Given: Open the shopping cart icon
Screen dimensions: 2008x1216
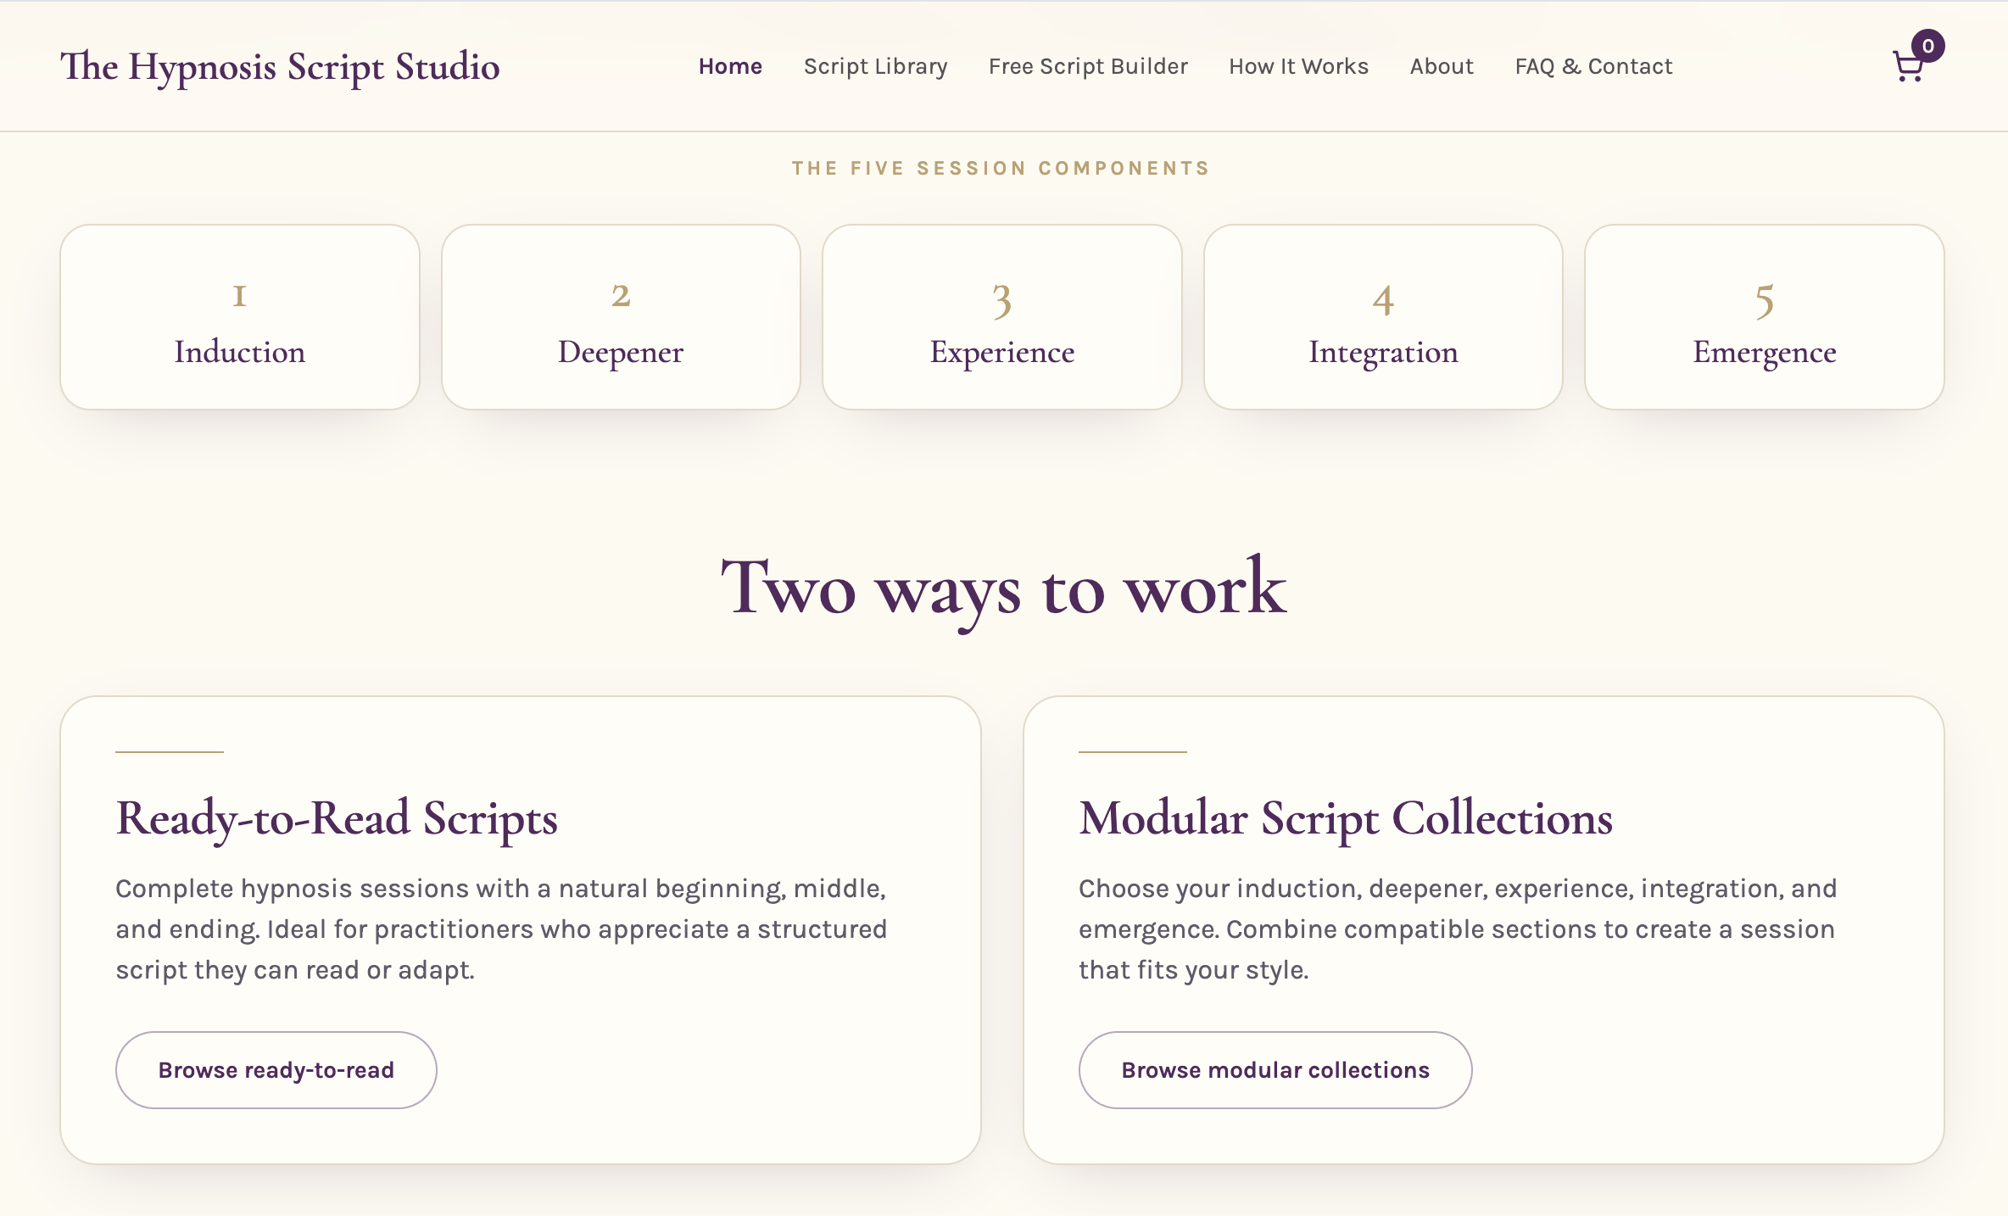Looking at the screenshot, I should coord(1908,66).
